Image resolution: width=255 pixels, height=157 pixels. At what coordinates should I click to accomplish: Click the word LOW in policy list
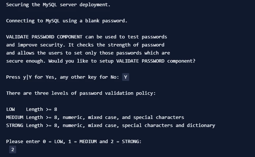coord(10,109)
